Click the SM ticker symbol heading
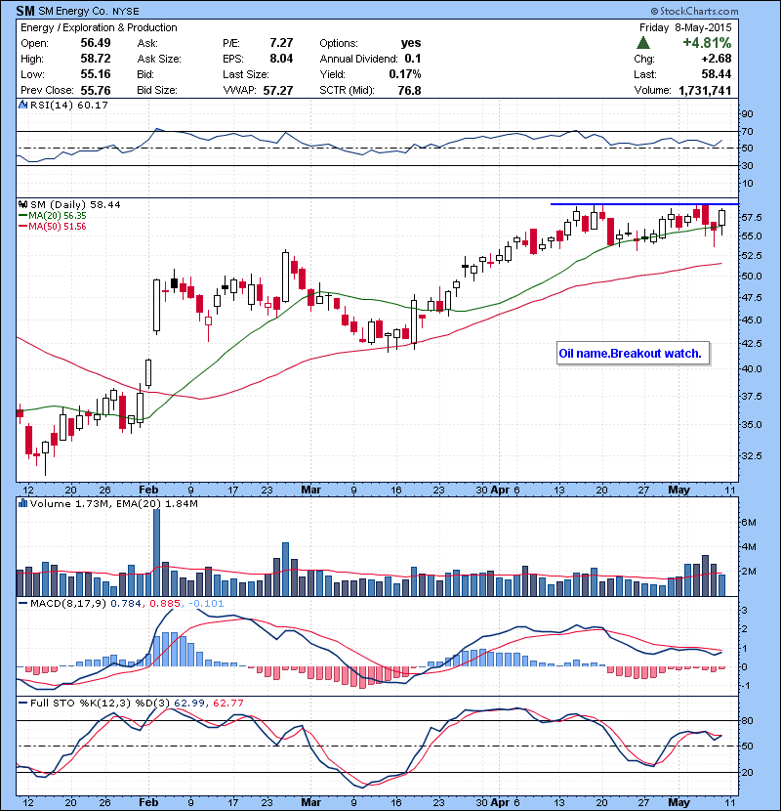Viewport: 781px width, 811px height. pos(25,11)
